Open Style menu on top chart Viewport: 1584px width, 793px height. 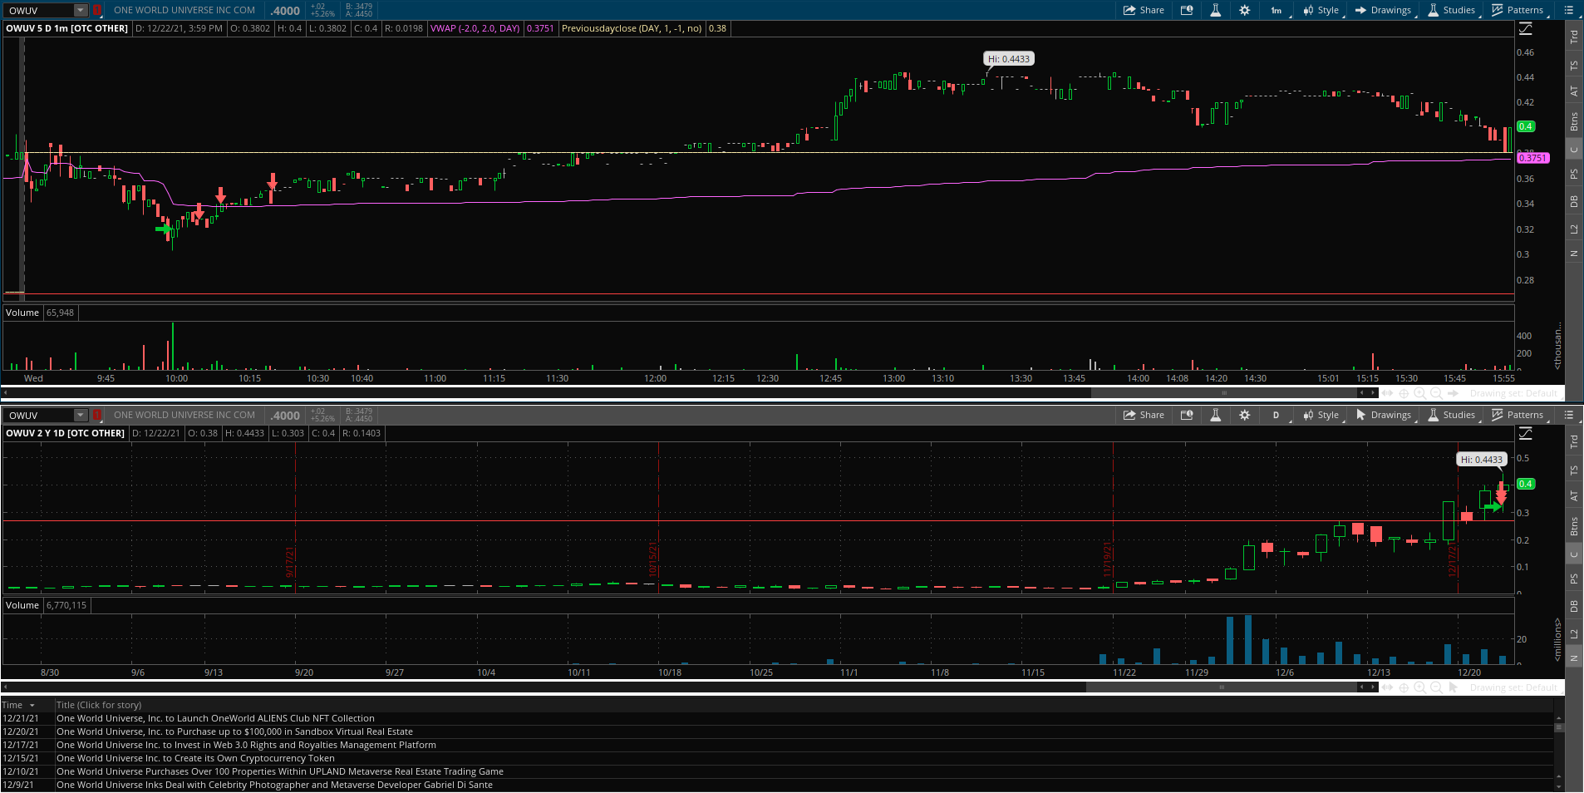pos(1321,11)
